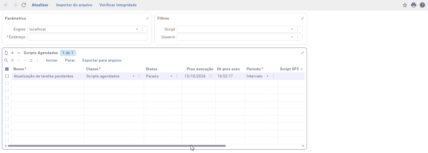Open the Classe Scripts agendados dropdown
The image size is (428, 153).
(x=134, y=76)
